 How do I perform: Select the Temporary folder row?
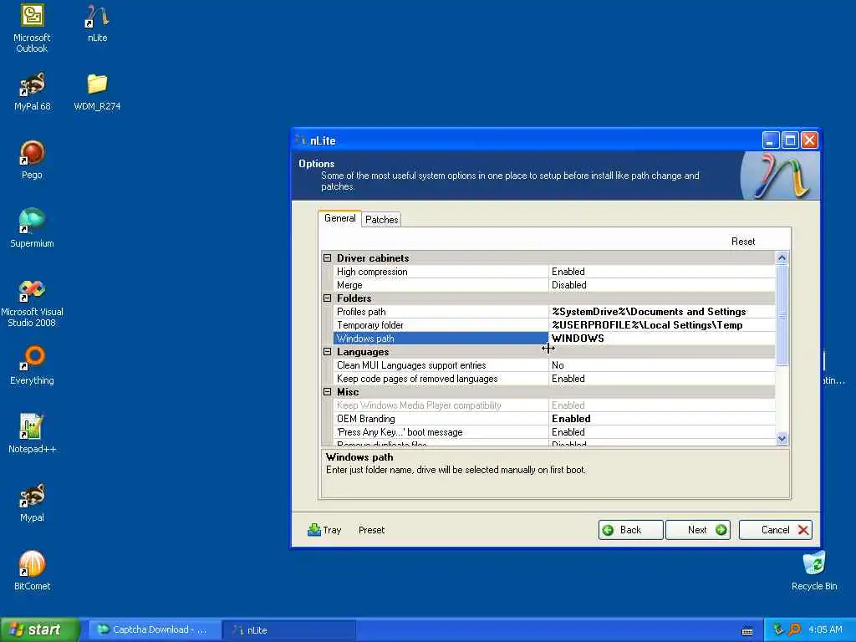pyautogui.click(x=554, y=325)
